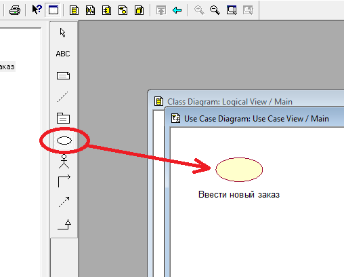Select the browser item ending in 'аказ'
The width and height of the screenshot is (344, 277).
7,67
